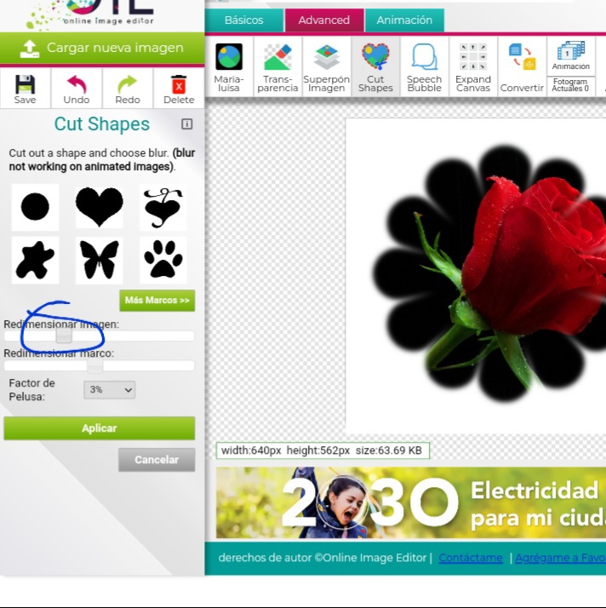Select the paw print shape
606x608 pixels.
pos(163,260)
